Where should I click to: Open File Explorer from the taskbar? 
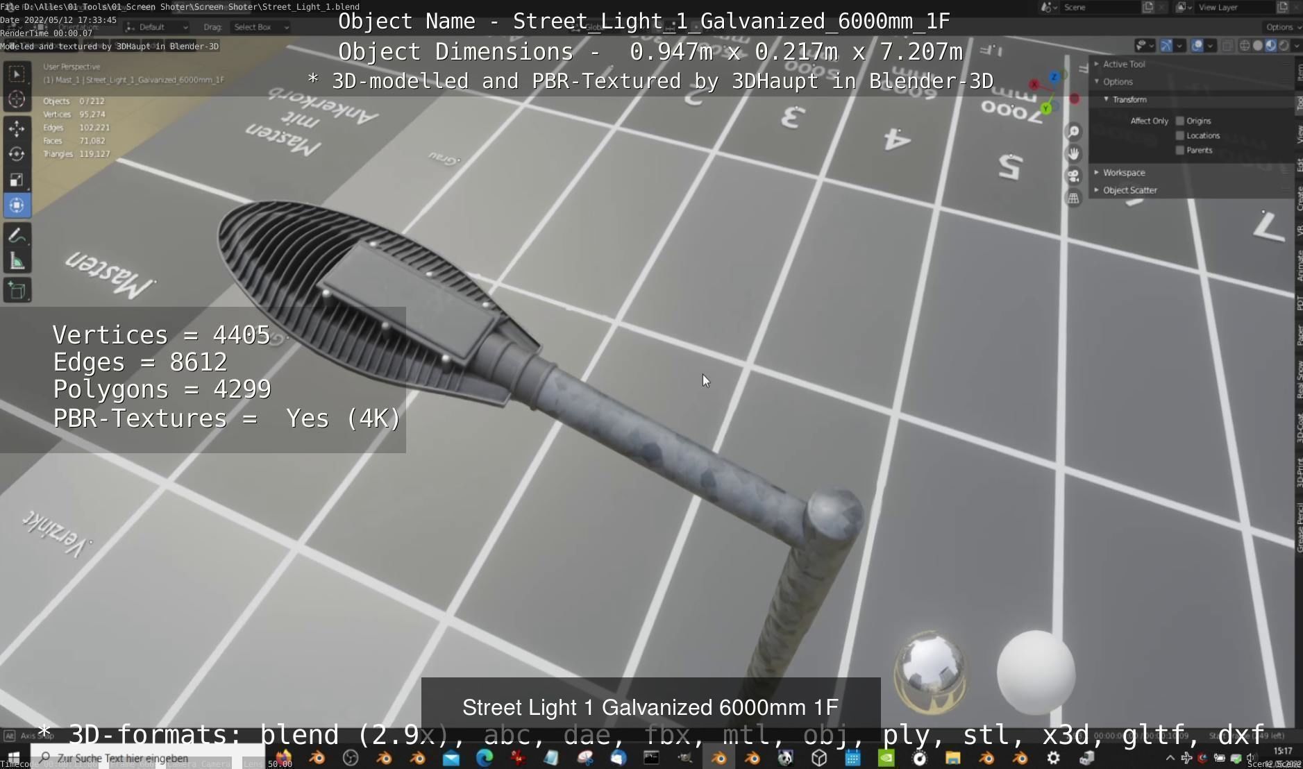[x=952, y=758]
